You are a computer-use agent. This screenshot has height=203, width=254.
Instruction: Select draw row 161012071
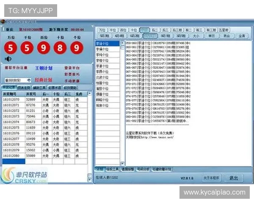[x=45, y=105]
